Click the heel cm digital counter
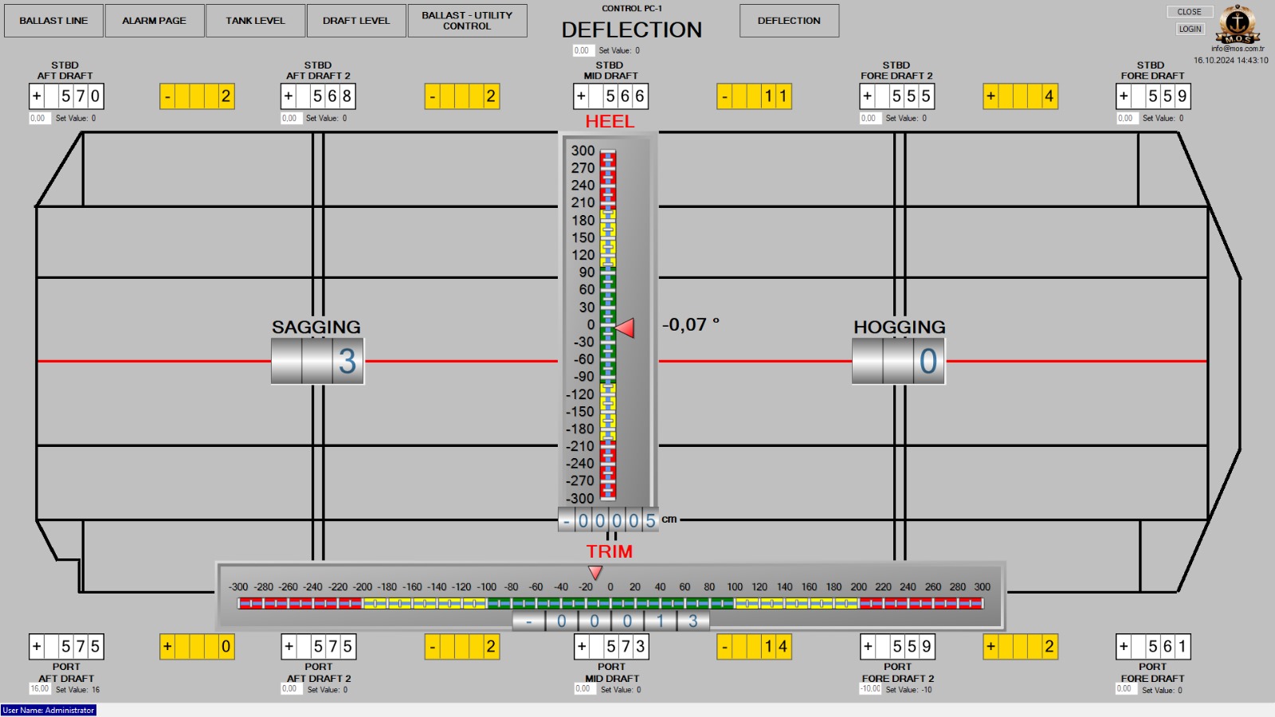The image size is (1275, 717). 609,520
